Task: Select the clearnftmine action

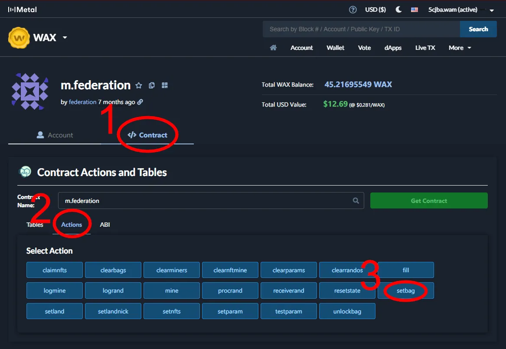Action: pos(230,270)
